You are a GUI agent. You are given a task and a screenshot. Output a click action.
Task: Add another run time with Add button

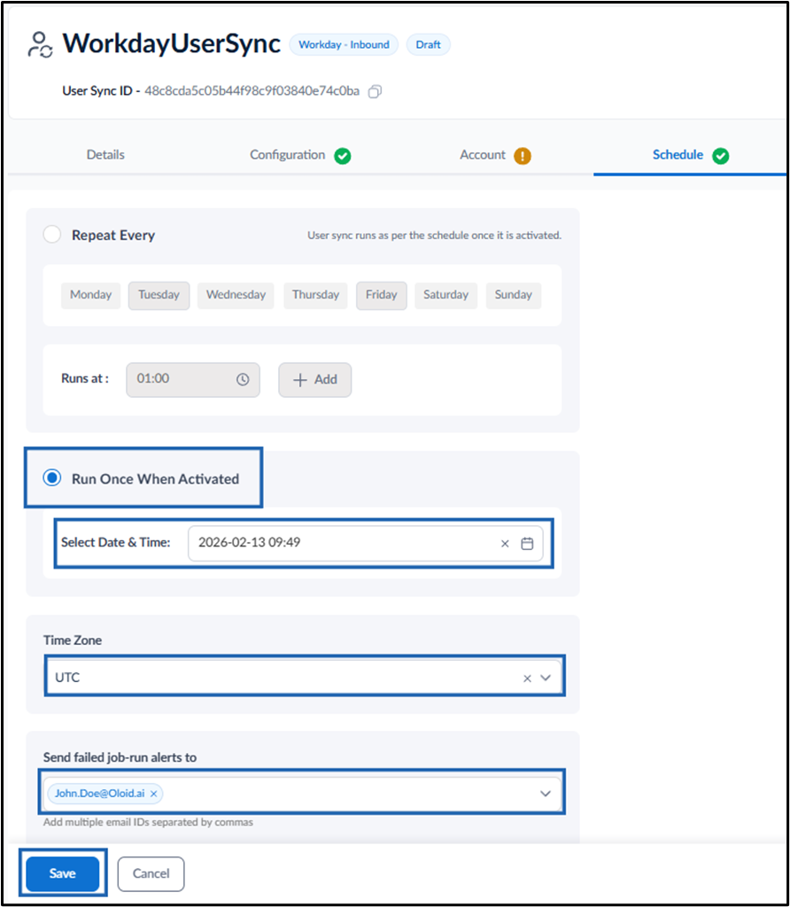click(x=315, y=379)
